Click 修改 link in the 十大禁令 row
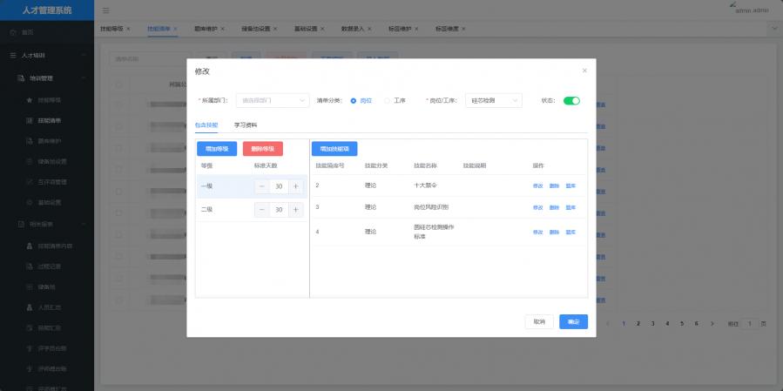The height and width of the screenshot is (391, 783). click(537, 185)
